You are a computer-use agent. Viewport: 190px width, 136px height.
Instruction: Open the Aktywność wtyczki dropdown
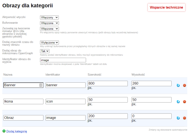[49, 17]
